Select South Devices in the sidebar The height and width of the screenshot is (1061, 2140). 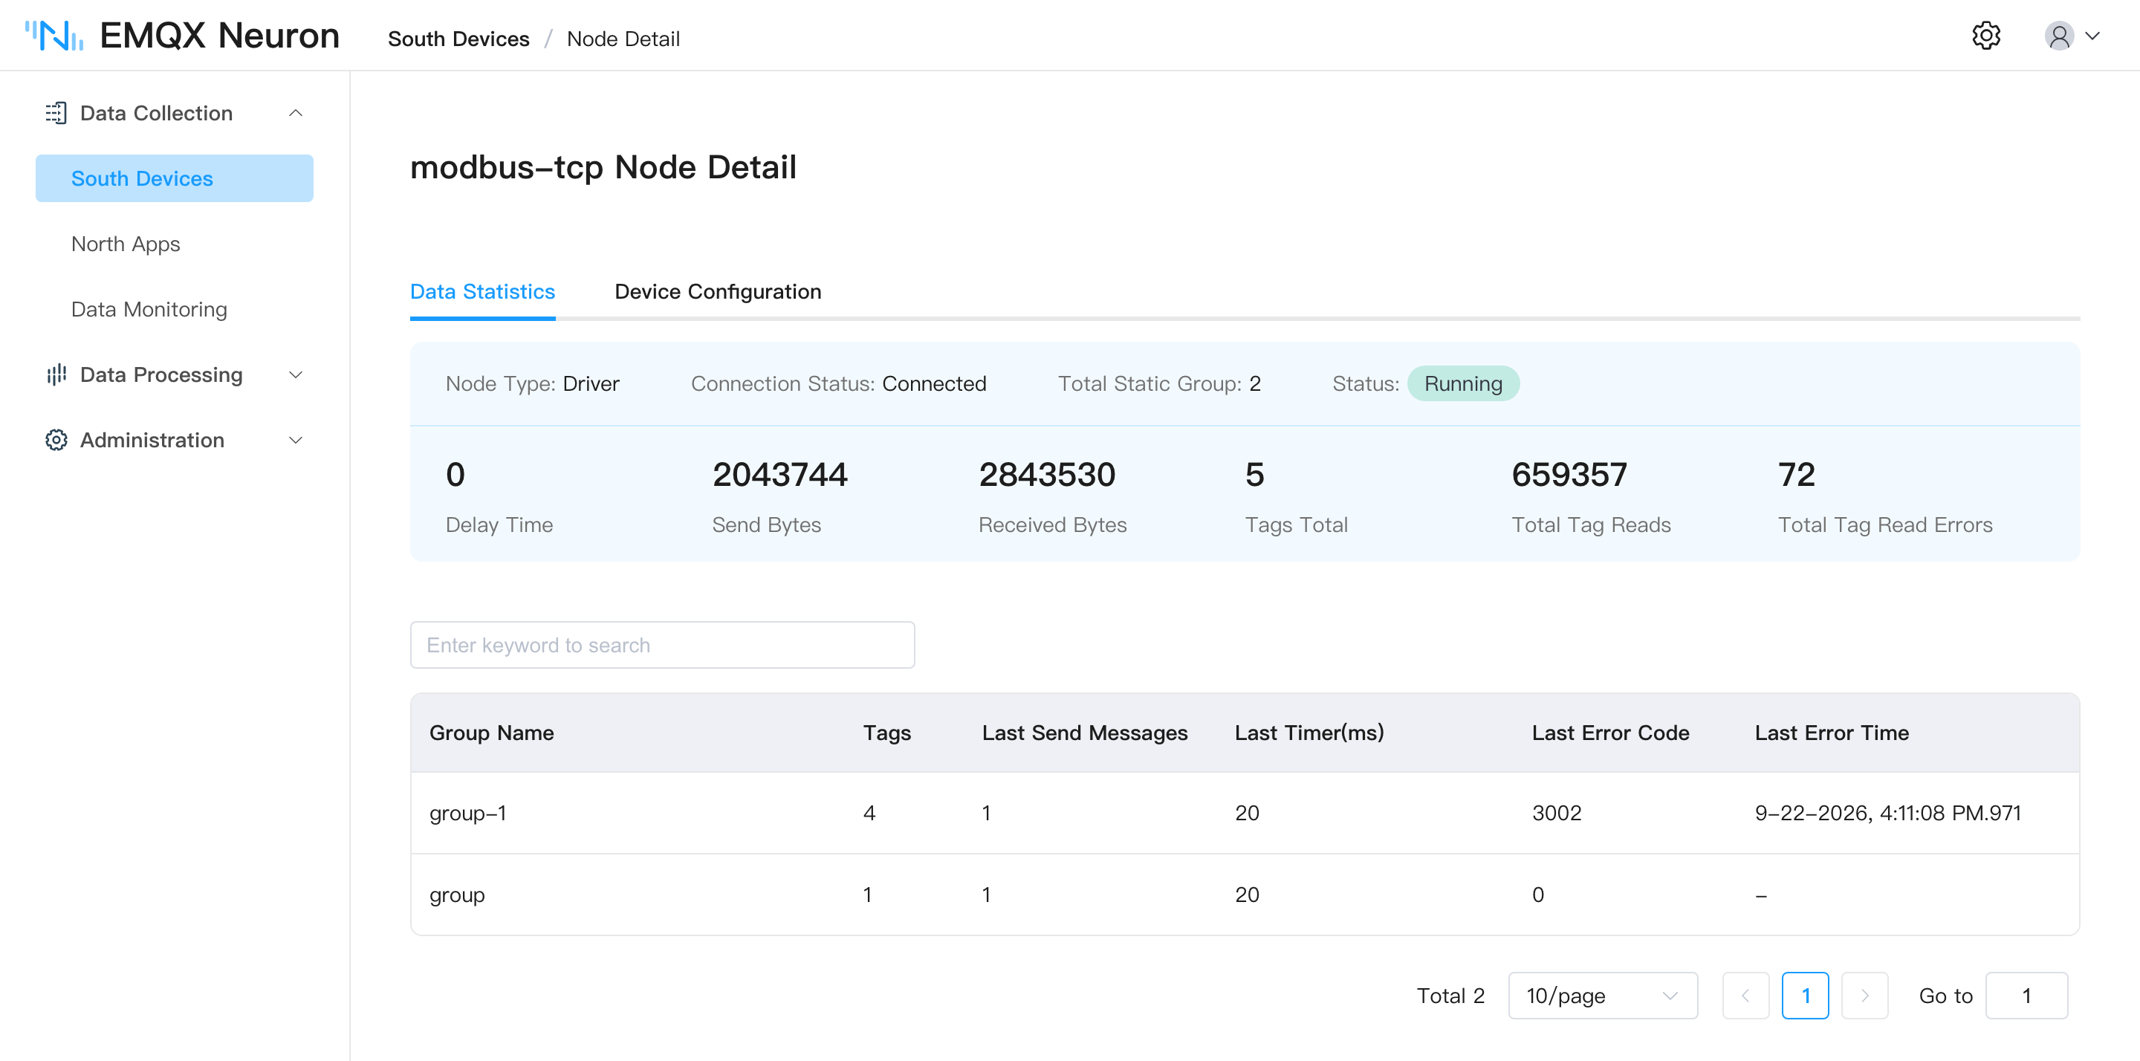click(x=175, y=178)
